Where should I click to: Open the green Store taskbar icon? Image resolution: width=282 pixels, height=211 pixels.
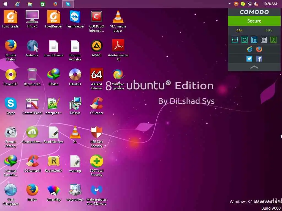pyautogui.click(x=43, y=4)
